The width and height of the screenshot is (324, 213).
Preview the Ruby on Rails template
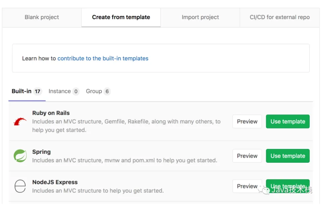point(247,122)
